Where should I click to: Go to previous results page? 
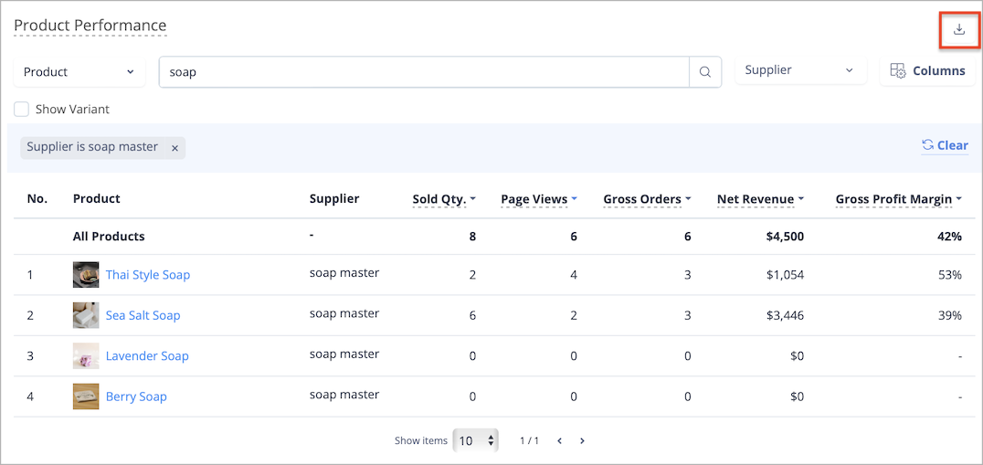(560, 440)
